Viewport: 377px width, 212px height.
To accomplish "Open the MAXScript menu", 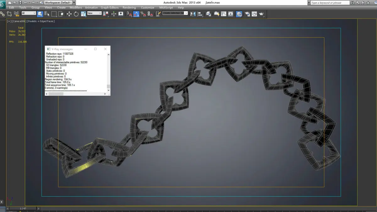I will (x=166, y=8).
